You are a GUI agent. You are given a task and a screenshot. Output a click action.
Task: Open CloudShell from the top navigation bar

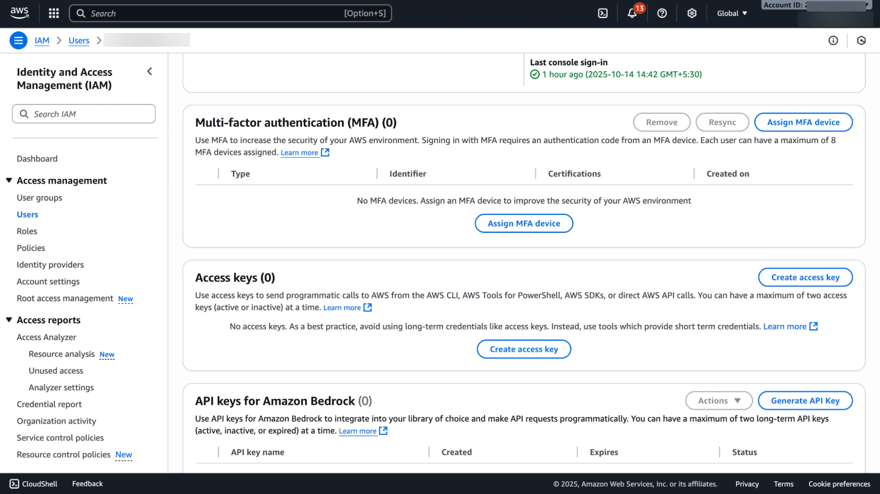click(602, 13)
